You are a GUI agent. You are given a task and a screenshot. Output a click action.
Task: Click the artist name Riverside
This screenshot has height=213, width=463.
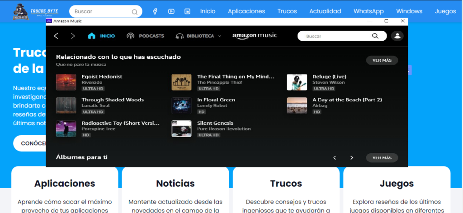[x=92, y=82]
